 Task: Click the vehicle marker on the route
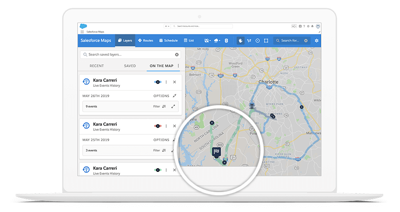click(x=252, y=105)
